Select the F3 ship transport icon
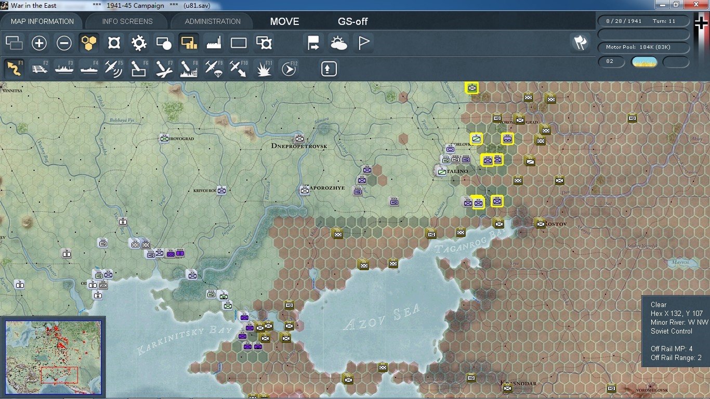This screenshot has width=710, height=399. tap(64, 69)
